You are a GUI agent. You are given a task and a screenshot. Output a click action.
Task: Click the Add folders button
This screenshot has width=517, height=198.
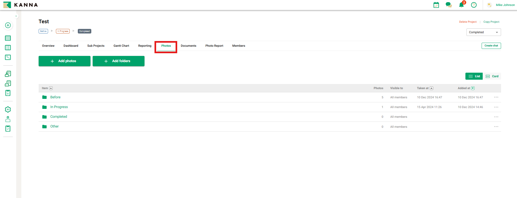click(118, 61)
